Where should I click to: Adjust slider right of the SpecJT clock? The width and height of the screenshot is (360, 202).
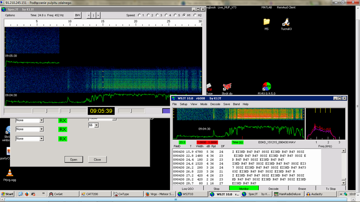pyautogui.click(x=131, y=111)
